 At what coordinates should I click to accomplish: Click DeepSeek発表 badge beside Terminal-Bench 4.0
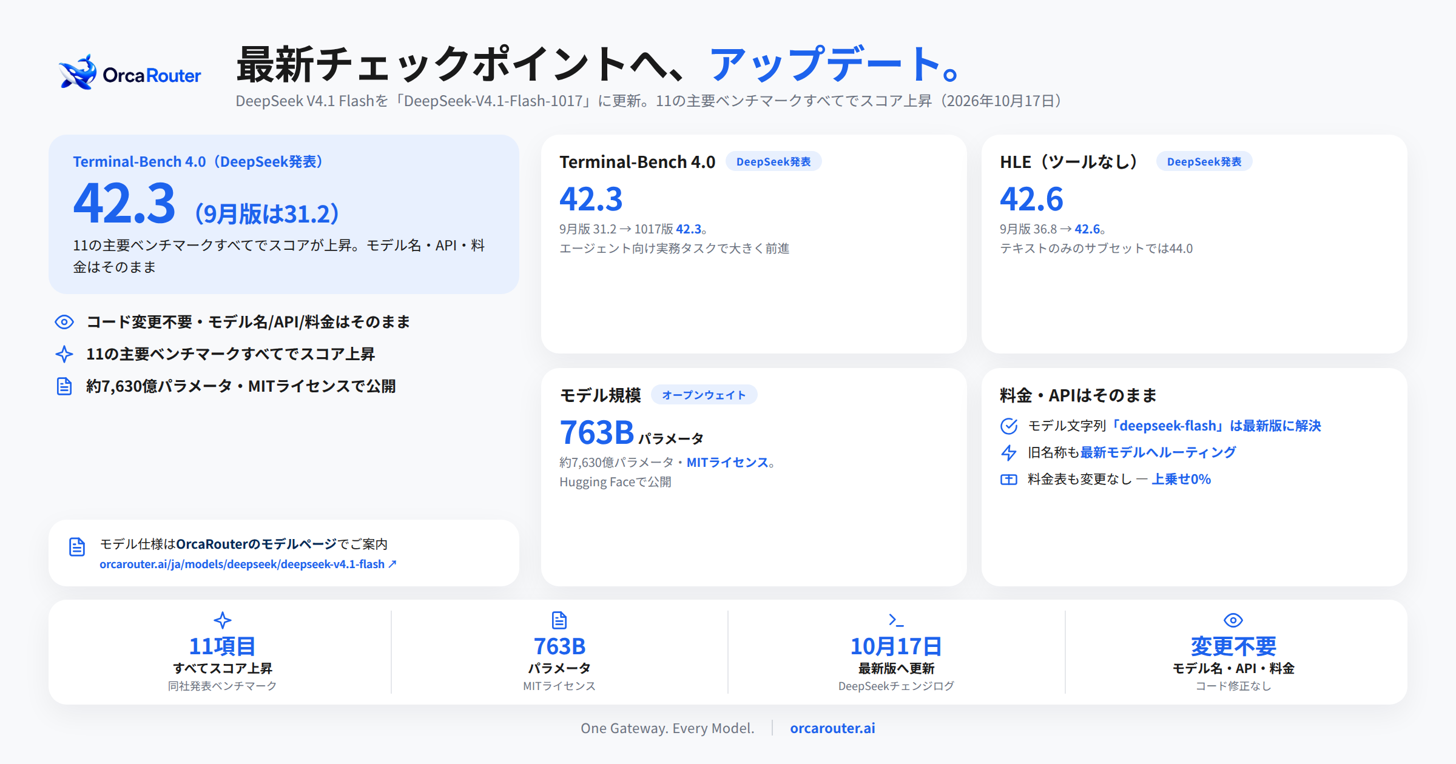coord(773,162)
